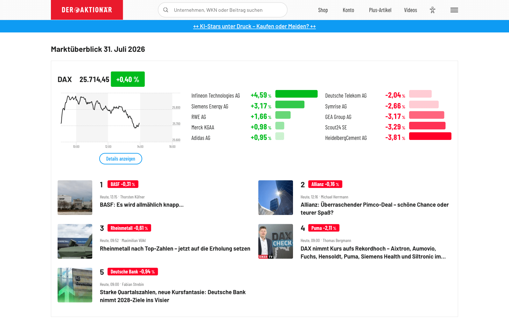Click HeidelbergCement's -3,81 % value
The width and height of the screenshot is (509, 318).
coord(395,137)
